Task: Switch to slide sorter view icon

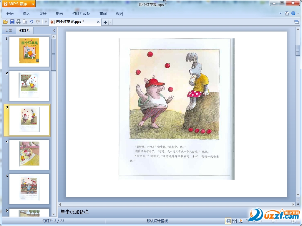Action: tap(234, 221)
